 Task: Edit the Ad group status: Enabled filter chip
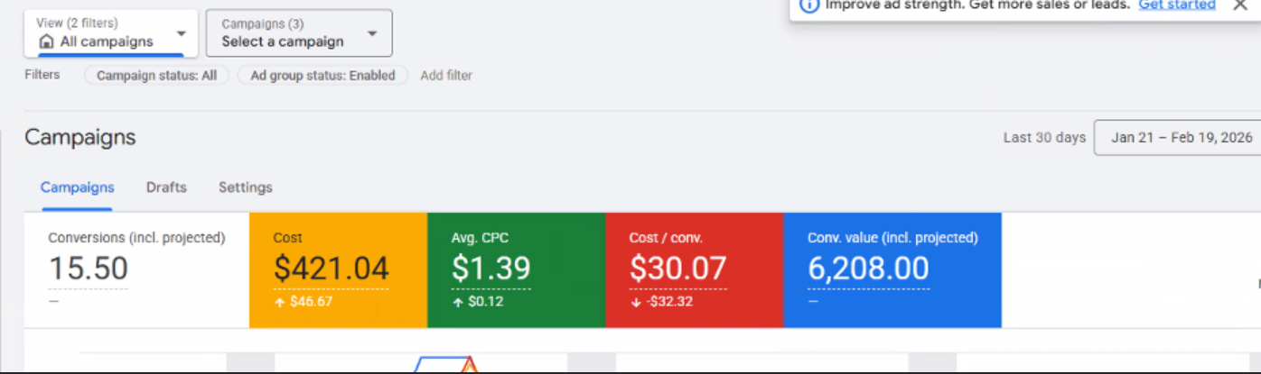322,76
